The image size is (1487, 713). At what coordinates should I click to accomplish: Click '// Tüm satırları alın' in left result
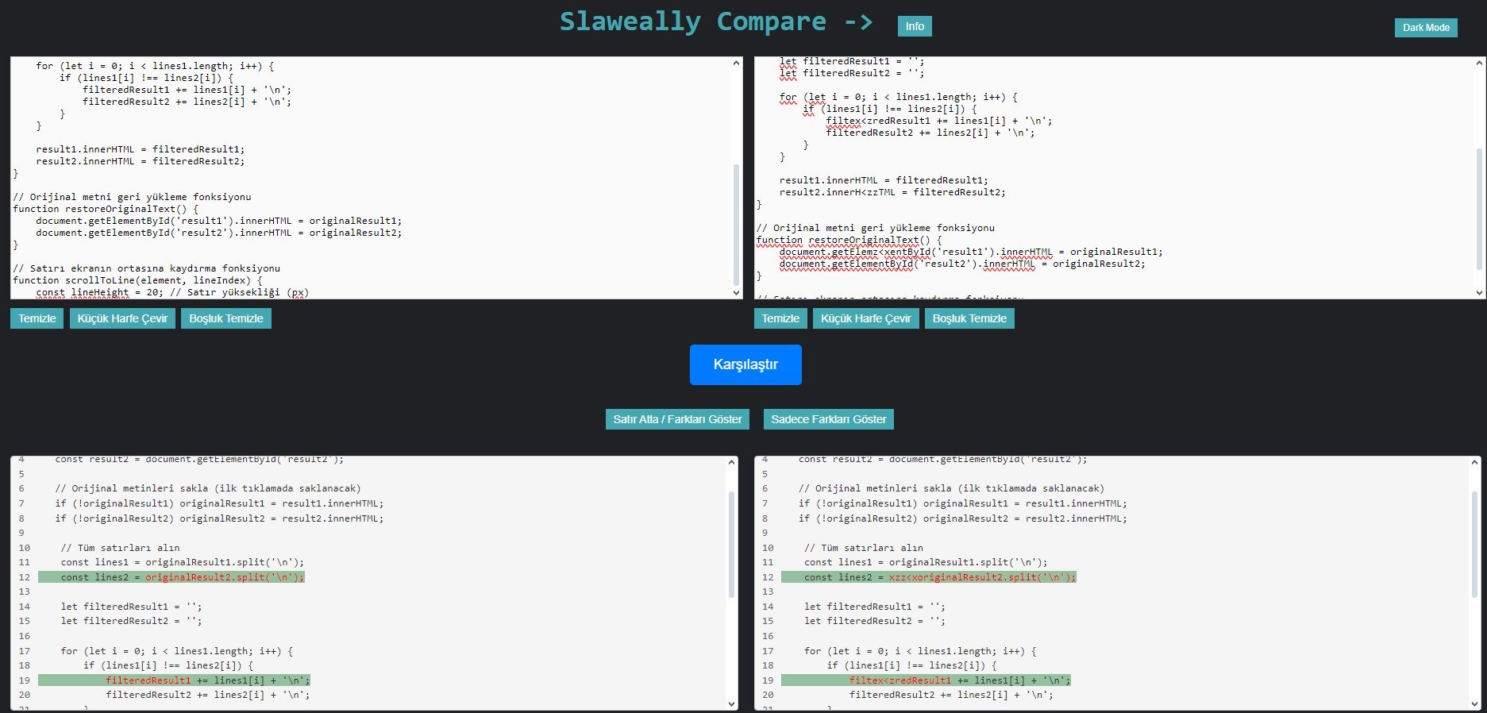120,548
